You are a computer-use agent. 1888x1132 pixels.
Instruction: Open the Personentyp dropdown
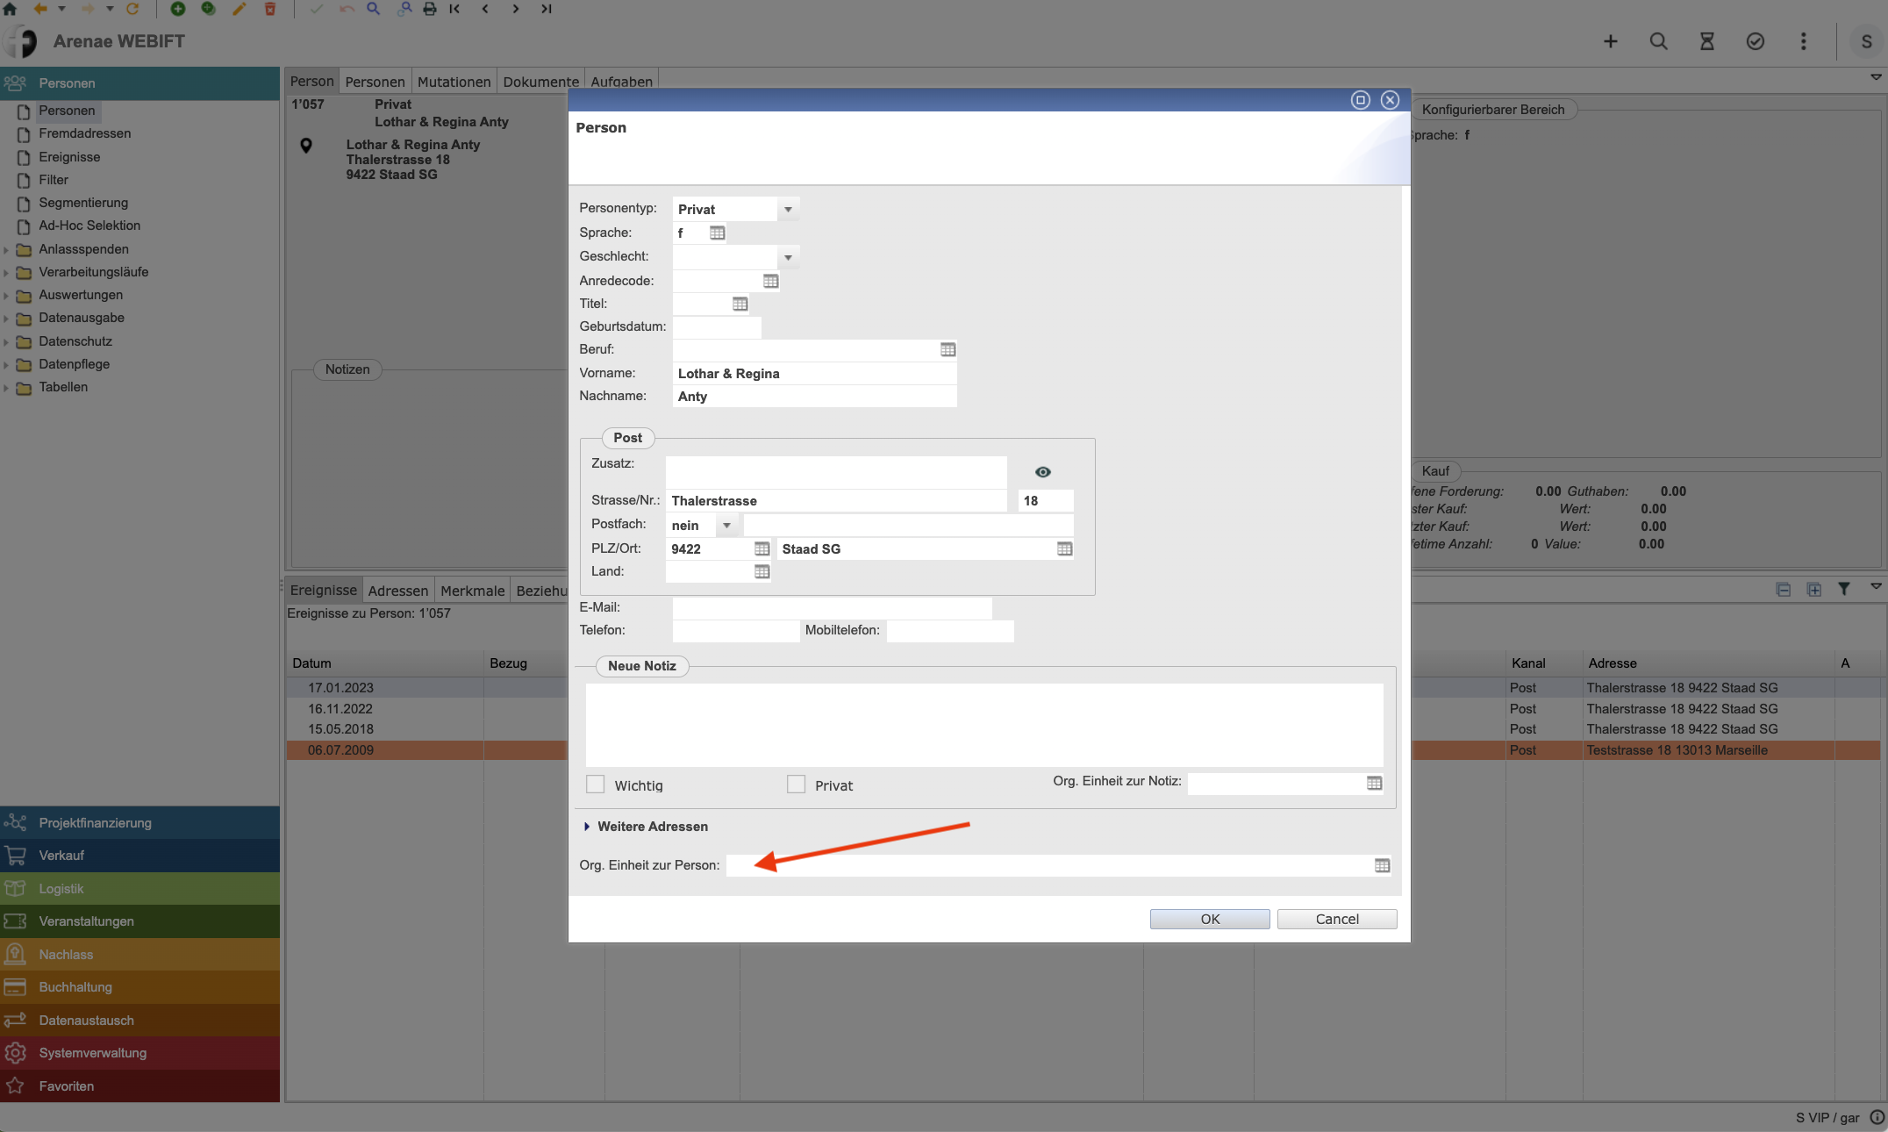[788, 209]
